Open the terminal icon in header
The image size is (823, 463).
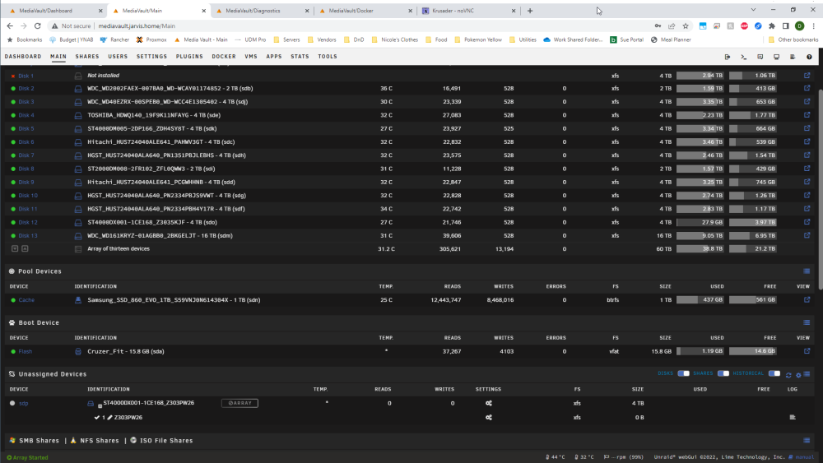tap(744, 57)
